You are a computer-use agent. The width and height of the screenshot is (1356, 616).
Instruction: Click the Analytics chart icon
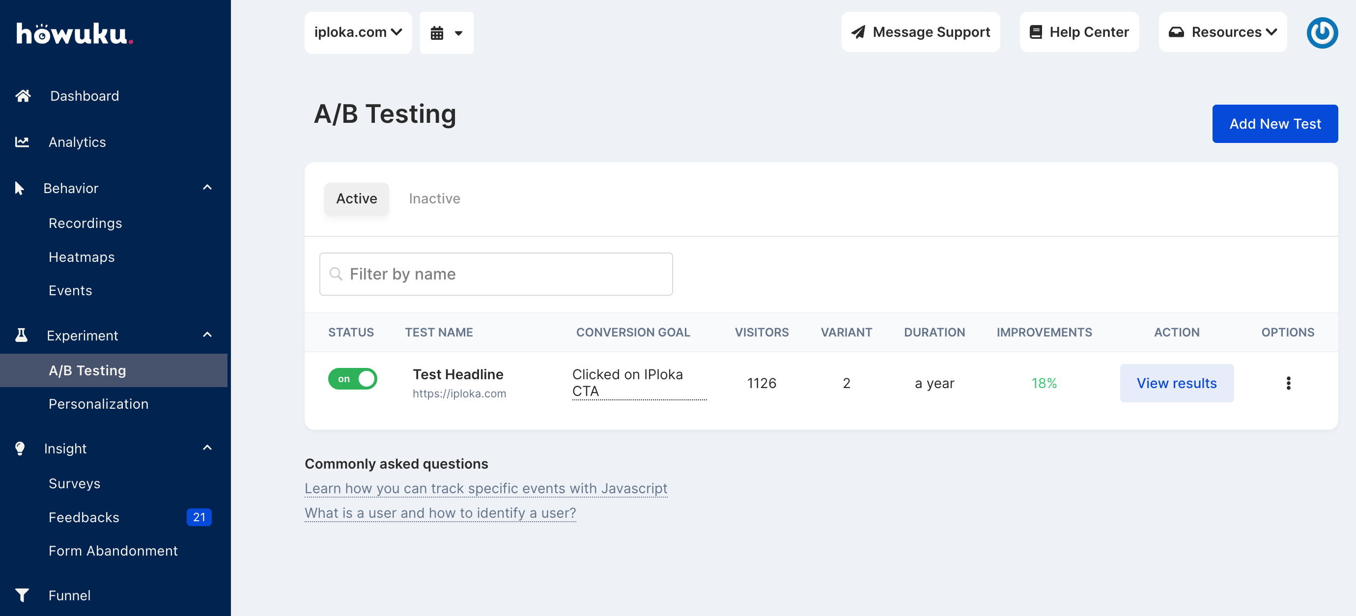pyautogui.click(x=22, y=141)
